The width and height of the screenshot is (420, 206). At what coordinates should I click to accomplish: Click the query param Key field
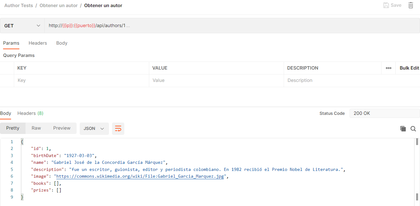(x=82, y=80)
